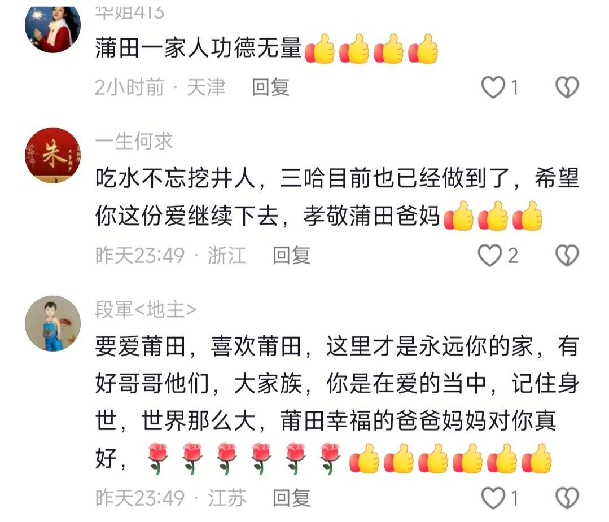The height and width of the screenshot is (522, 609).
Task: Dislike the 蒲田一家人功德无量 comment
Action: [x=567, y=87]
